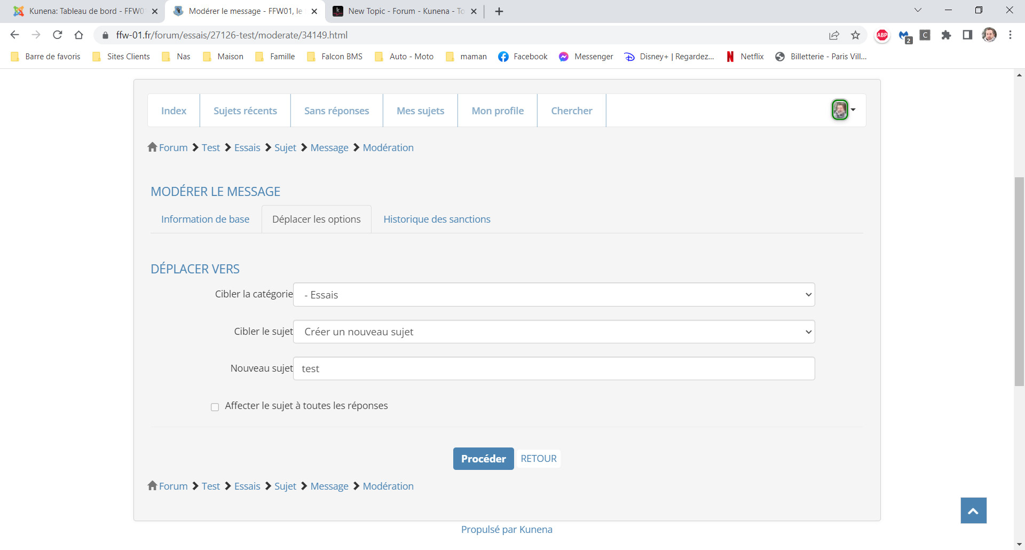The width and height of the screenshot is (1025, 550).
Task: Open the 'Cibler le sujet' dropdown
Action: pyautogui.click(x=554, y=332)
